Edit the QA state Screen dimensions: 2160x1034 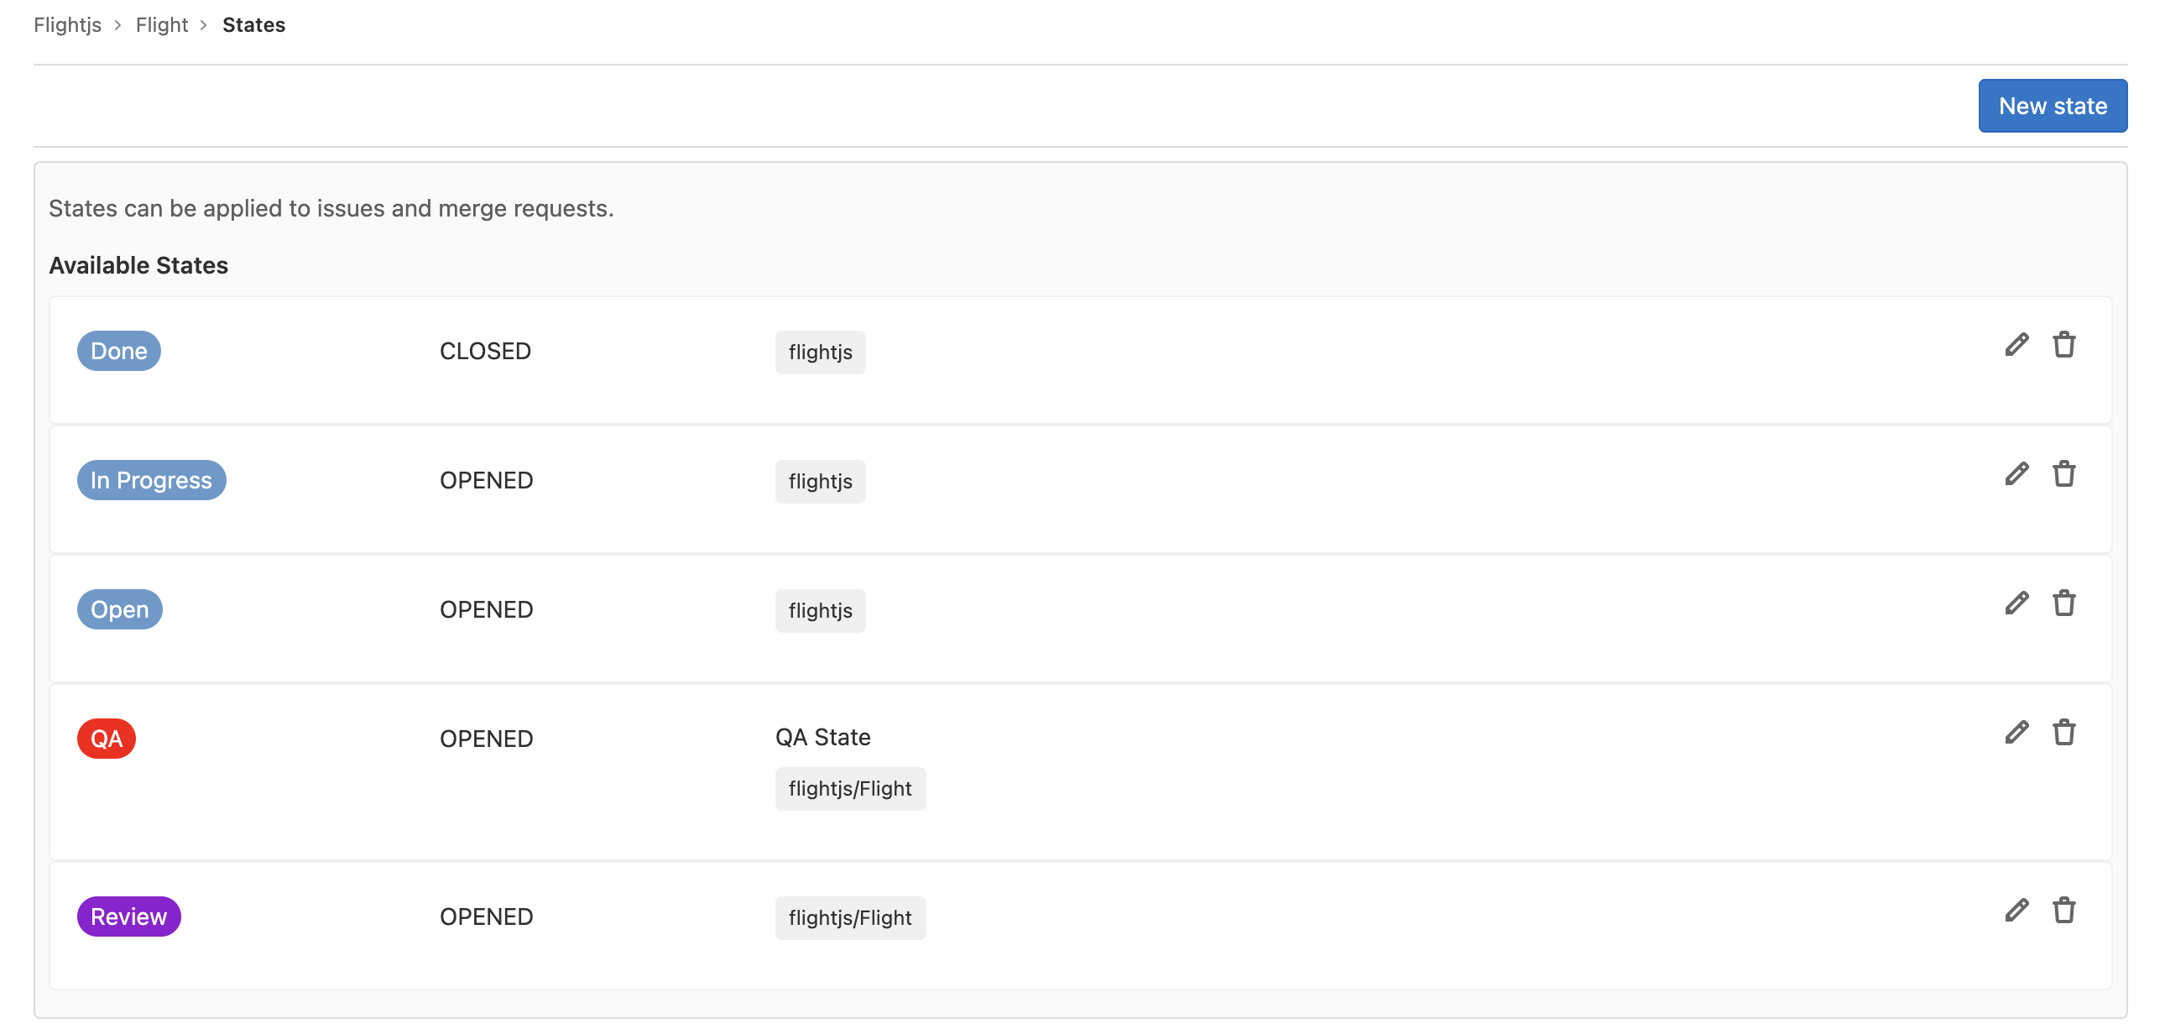(x=2017, y=733)
